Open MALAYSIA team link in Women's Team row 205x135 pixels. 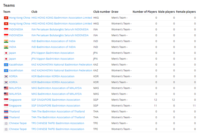(x=15, y=88)
